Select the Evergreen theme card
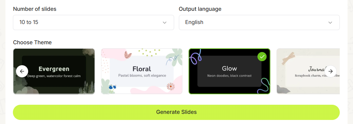Screen dimensions: 353x124 (54, 71)
